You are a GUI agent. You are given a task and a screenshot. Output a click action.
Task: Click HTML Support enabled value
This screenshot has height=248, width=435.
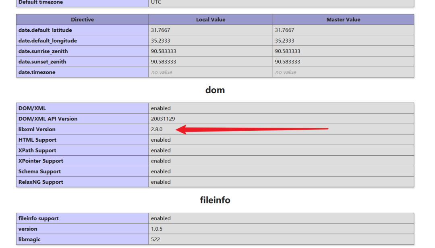pyautogui.click(x=161, y=140)
